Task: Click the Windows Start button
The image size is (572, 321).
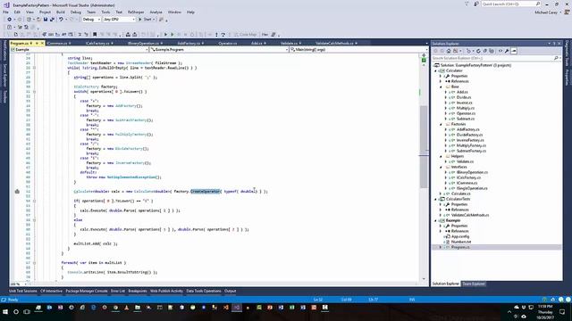Action: 5,312
